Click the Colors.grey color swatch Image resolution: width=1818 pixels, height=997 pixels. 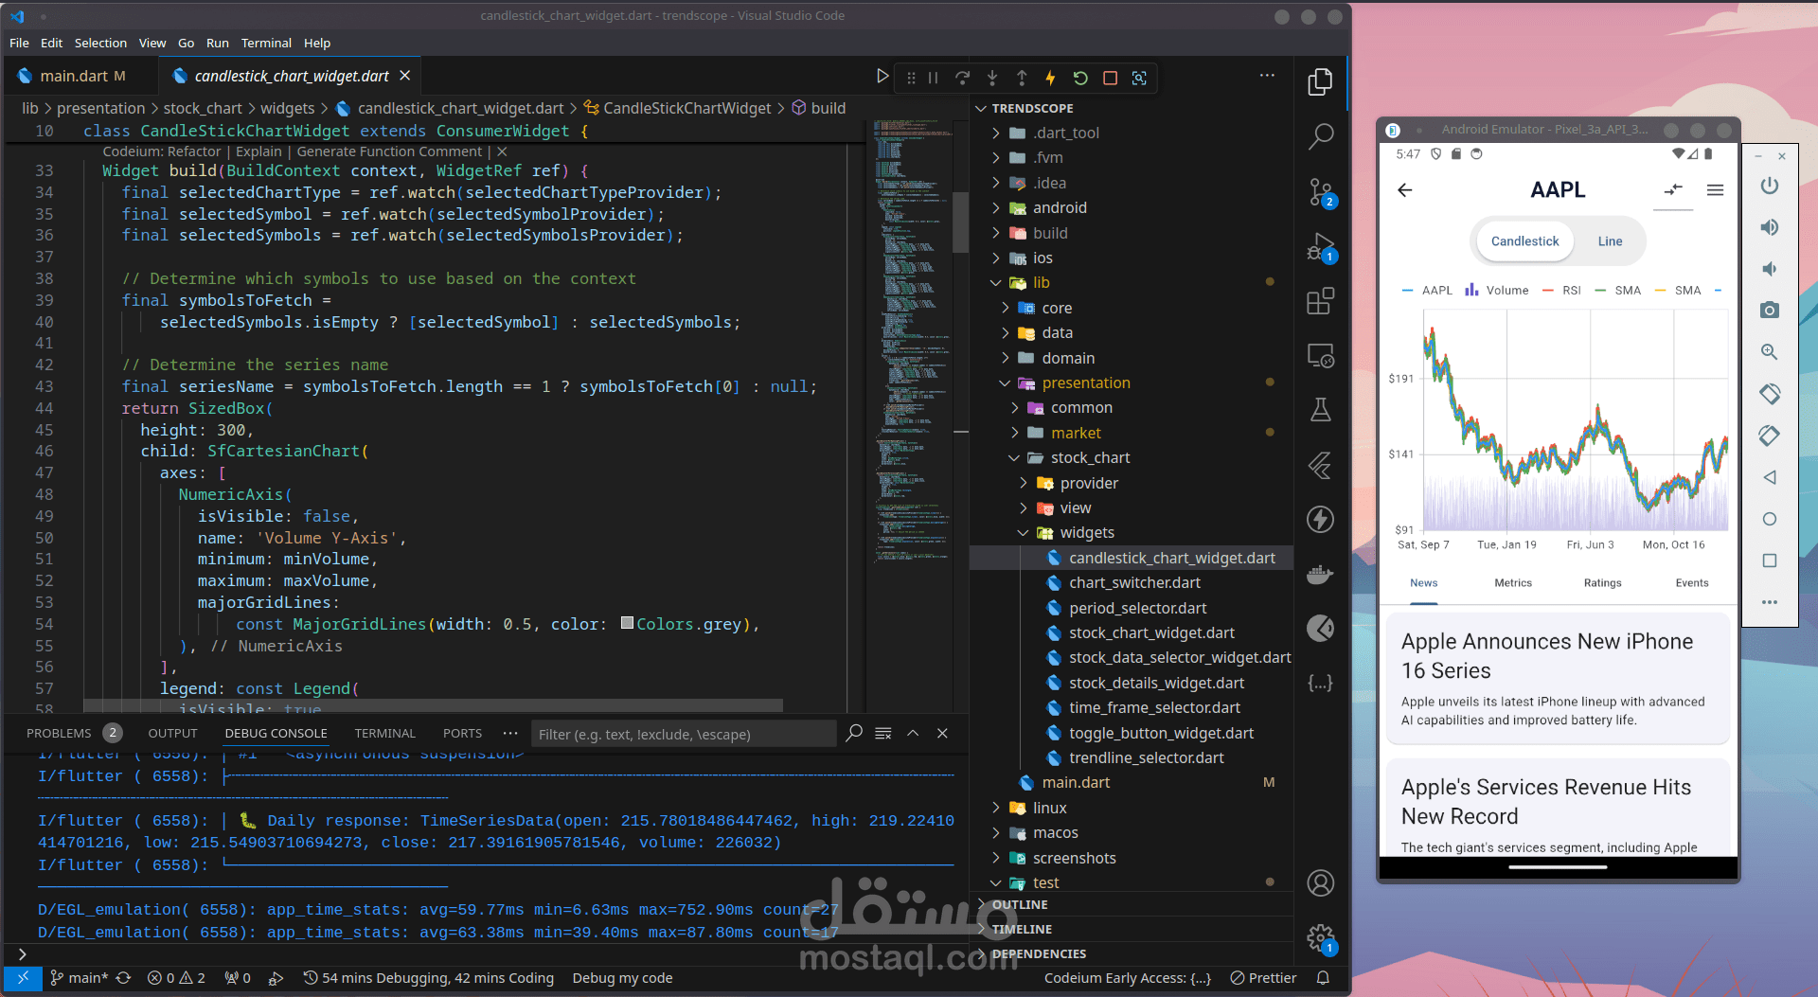(627, 623)
